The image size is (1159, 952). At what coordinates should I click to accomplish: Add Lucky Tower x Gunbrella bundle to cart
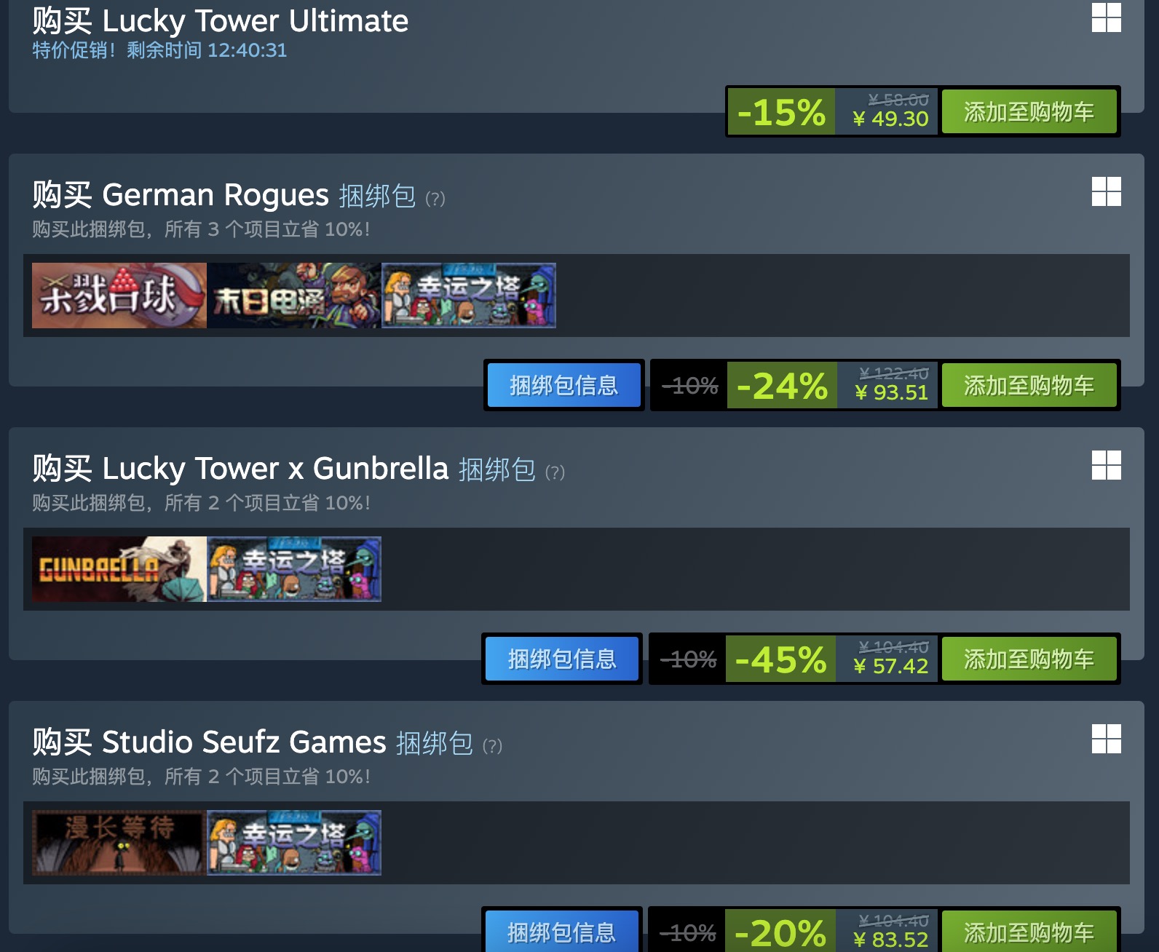(1029, 659)
